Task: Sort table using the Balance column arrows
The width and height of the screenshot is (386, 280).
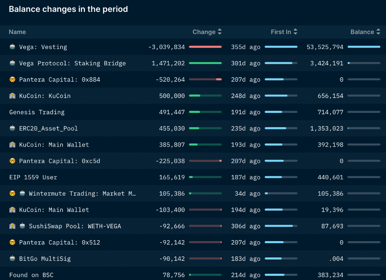Action: [x=378, y=32]
